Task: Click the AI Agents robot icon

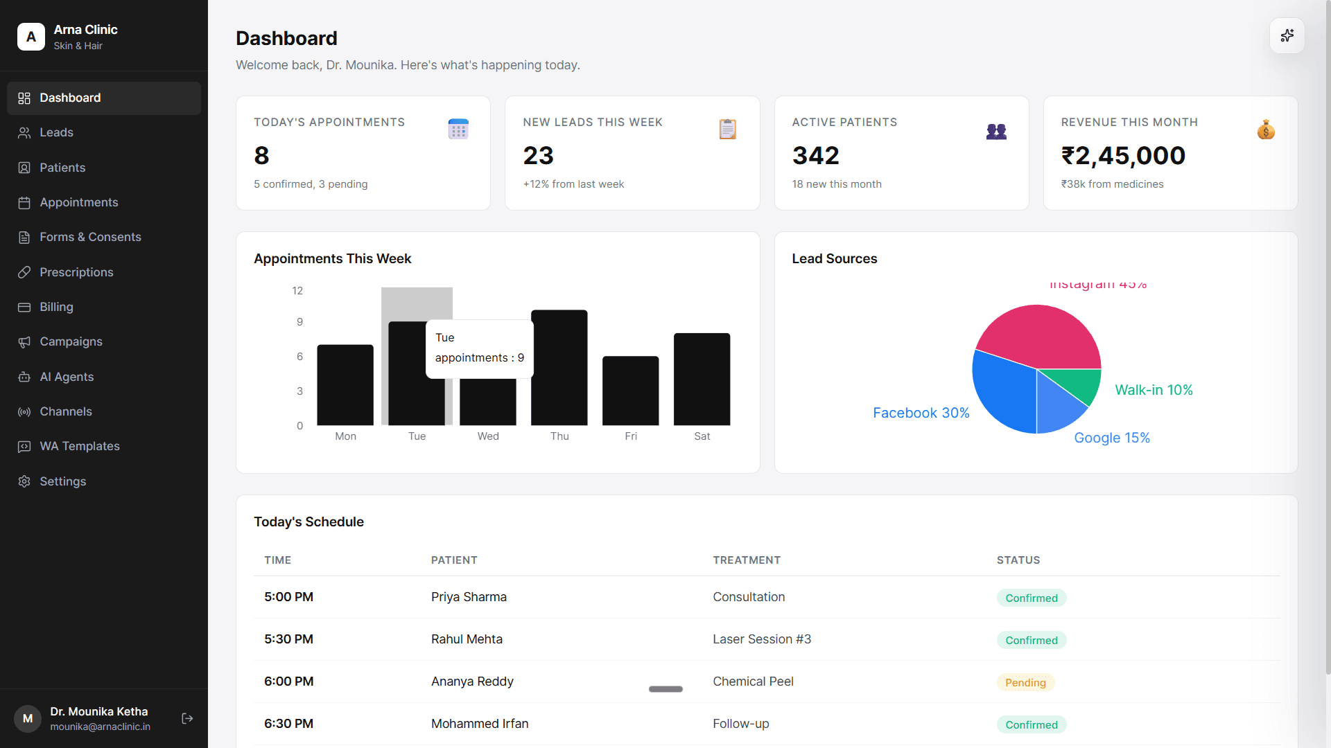Action: (24, 377)
